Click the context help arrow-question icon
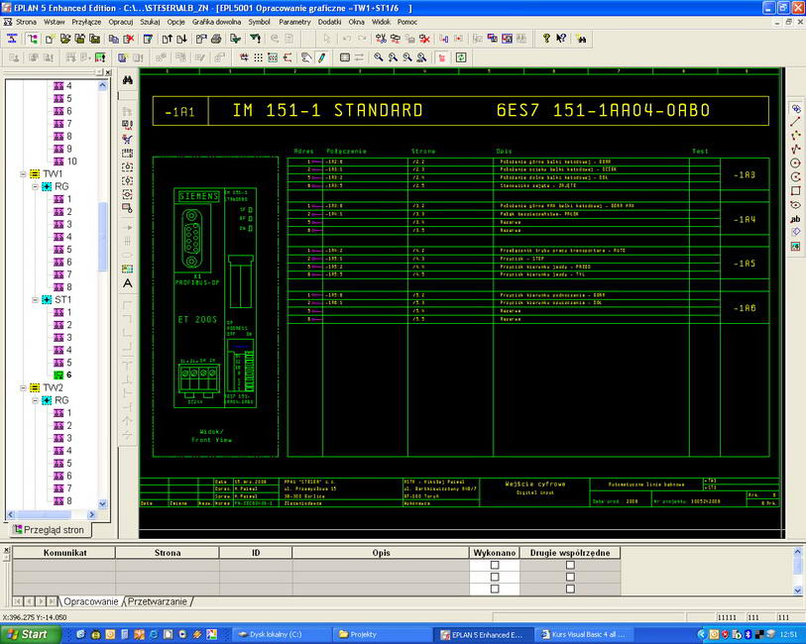 click(561, 39)
